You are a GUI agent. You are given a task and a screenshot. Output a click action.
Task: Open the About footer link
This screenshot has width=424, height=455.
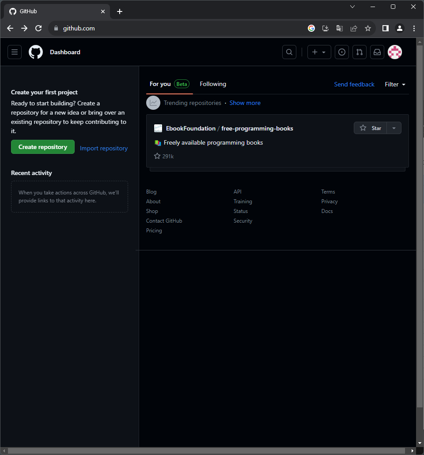[x=153, y=201]
